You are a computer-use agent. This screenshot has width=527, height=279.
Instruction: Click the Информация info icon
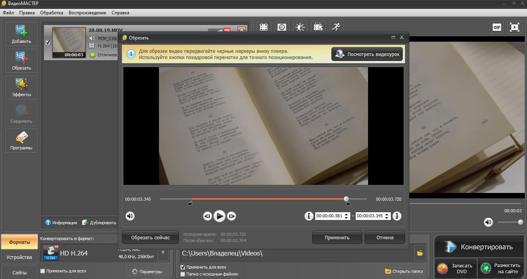(48, 223)
